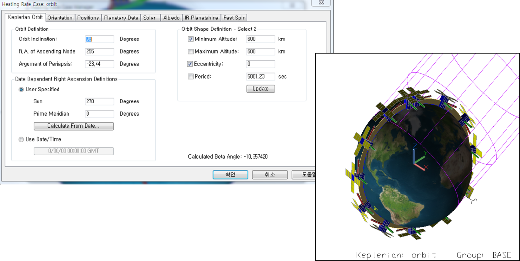
Task: Click the Prime Meridian value field
Action: 99,114
